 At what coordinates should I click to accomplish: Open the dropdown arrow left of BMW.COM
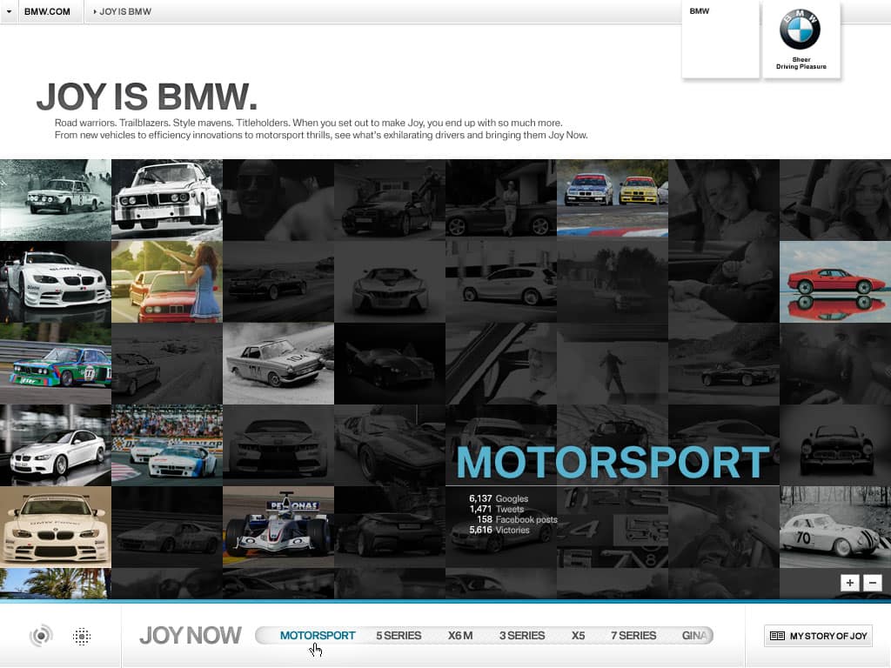tap(10, 11)
